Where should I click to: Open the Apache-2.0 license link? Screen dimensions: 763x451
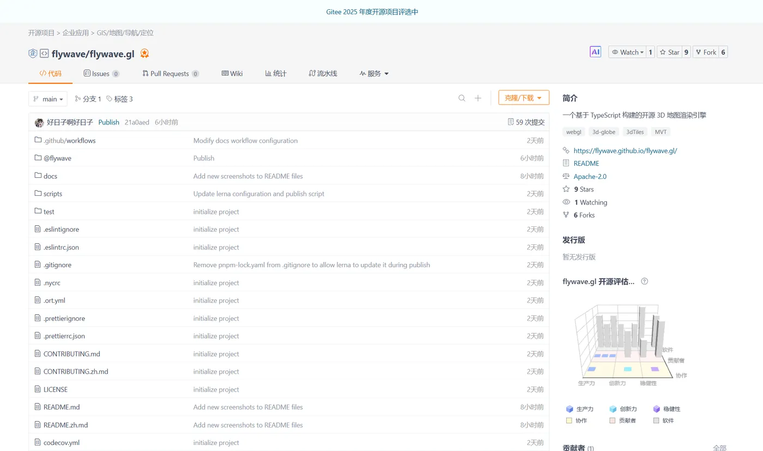pyautogui.click(x=590, y=176)
